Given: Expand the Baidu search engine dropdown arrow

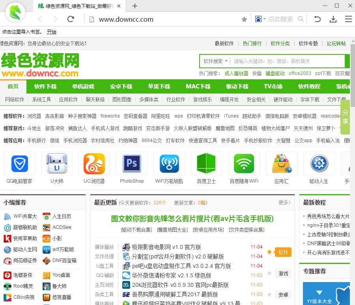Looking at the screenshot, I should point(264,19).
